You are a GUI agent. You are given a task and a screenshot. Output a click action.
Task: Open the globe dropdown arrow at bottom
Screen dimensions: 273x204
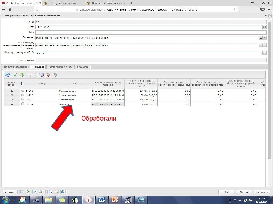coord(67,192)
